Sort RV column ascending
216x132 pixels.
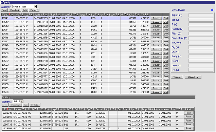[x=148, y=15]
